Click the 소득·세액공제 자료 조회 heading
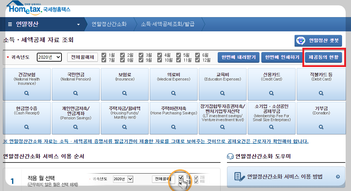Image resolution: width=351 pixels, height=191 pixels. click(x=38, y=40)
